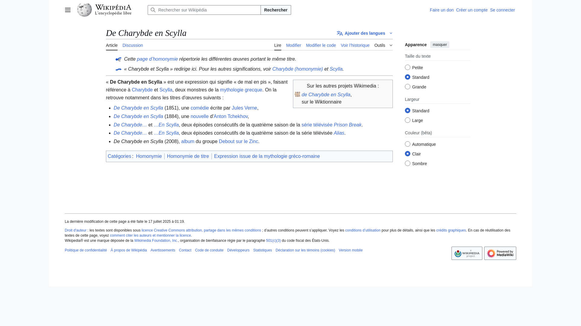This screenshot has width=581, height=326.
Task: Click the Powered by MediaWiki badge
Action: (x=500, y=253)
